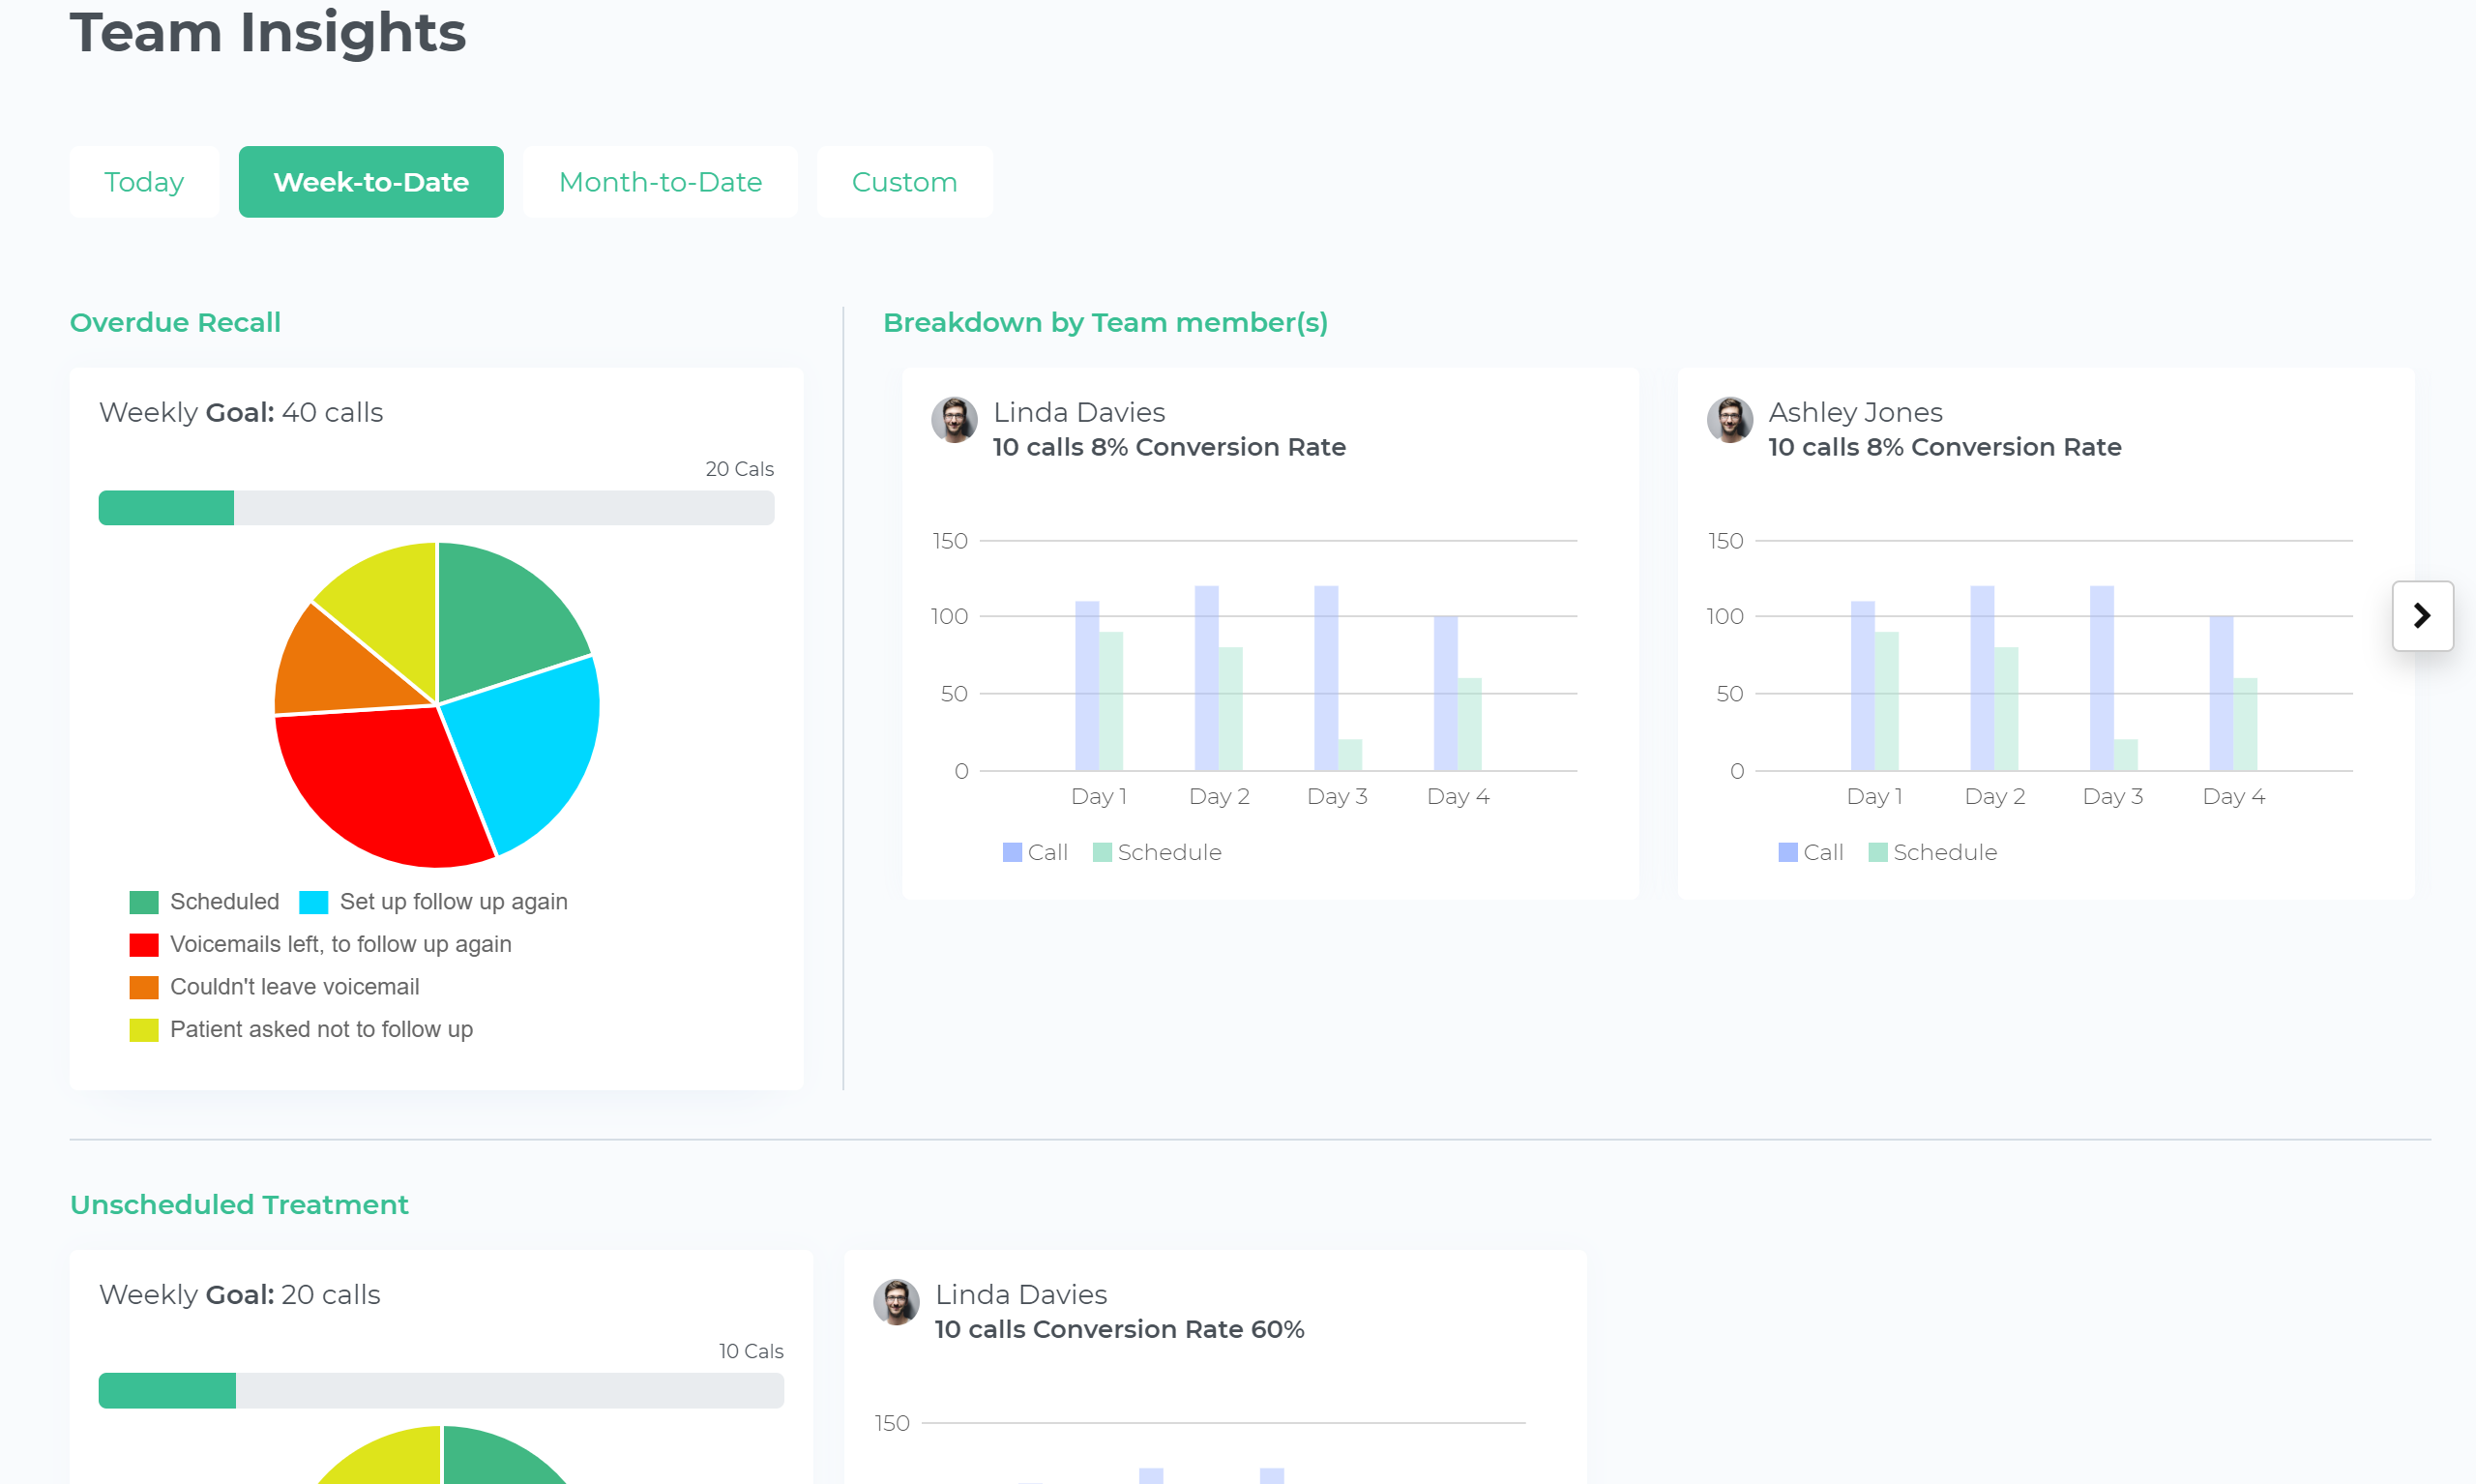Click Day 1 Call bar in Linda Davies chart
Screen dimensions: 2476x1484
point(1086,686)
